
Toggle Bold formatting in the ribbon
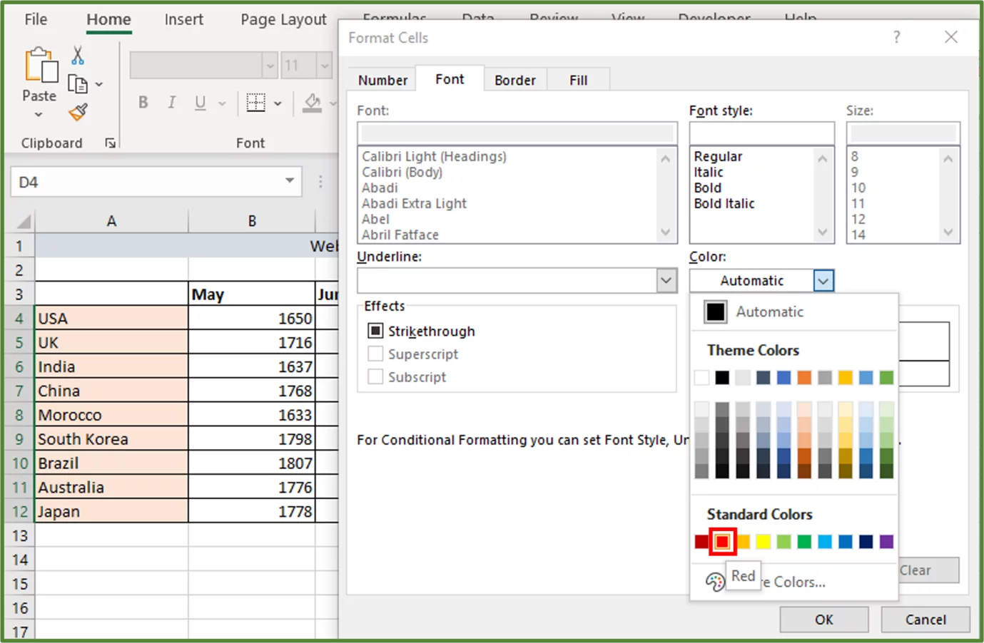pyautogui.click(x=143, y=103)
